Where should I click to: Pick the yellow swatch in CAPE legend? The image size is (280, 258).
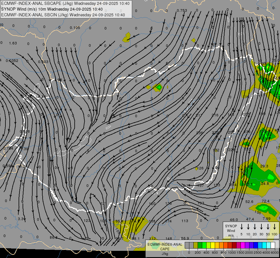(x=213, y=245)
